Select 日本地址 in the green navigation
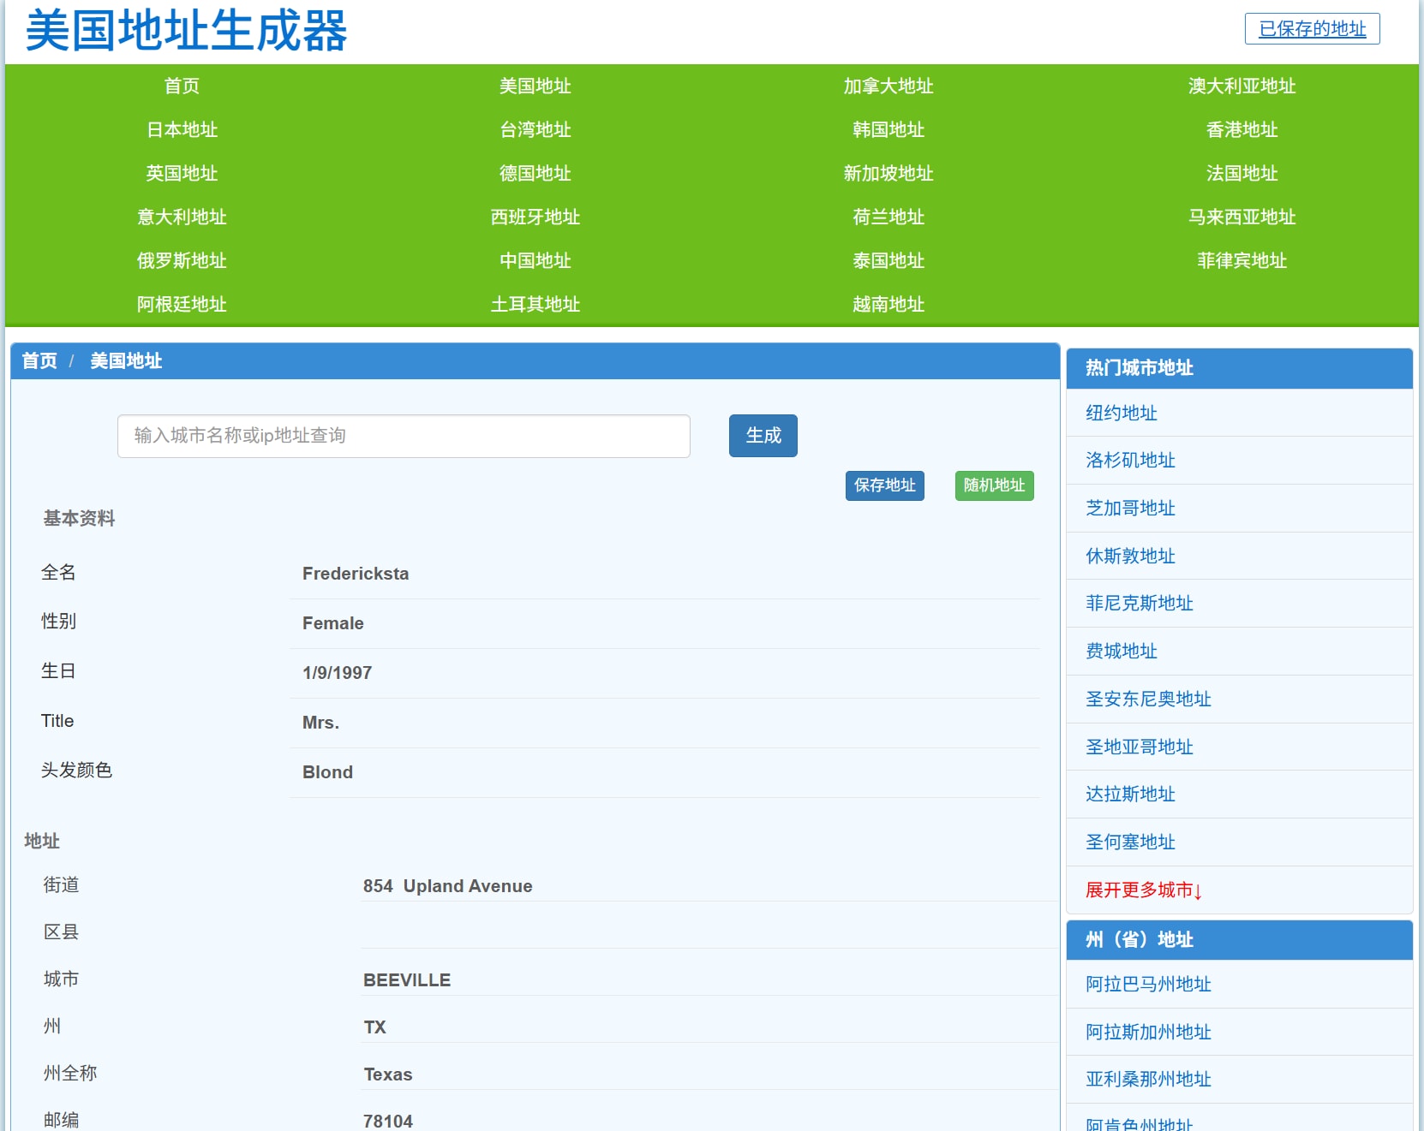The height and width of the screenshot is (1131, 1424). tap(182, 130)
